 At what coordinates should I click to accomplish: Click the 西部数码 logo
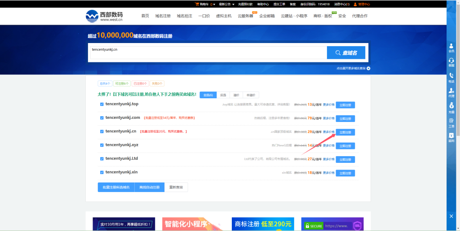104,16
